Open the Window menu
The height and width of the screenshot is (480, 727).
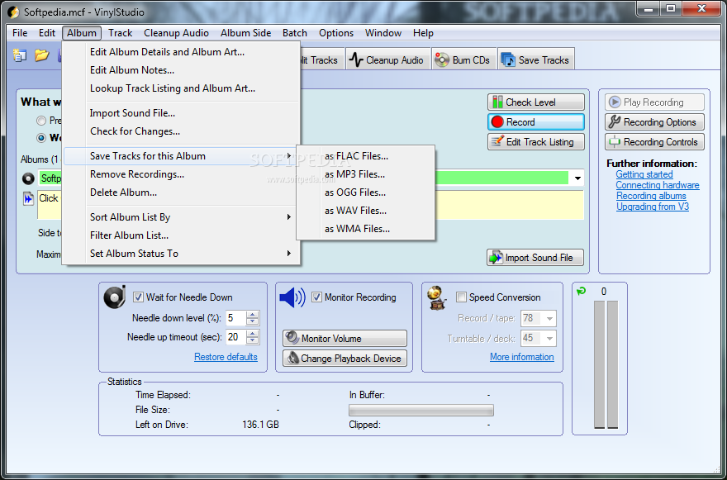(383, 33)
